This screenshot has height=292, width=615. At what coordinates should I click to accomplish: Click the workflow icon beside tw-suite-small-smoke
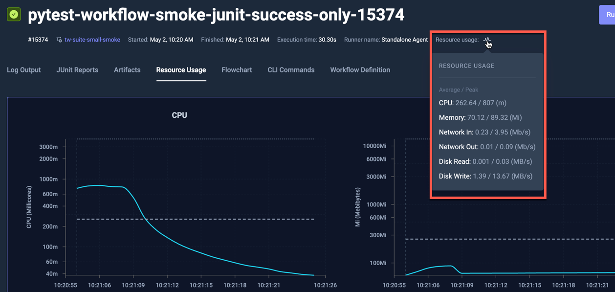pos(59,40)
